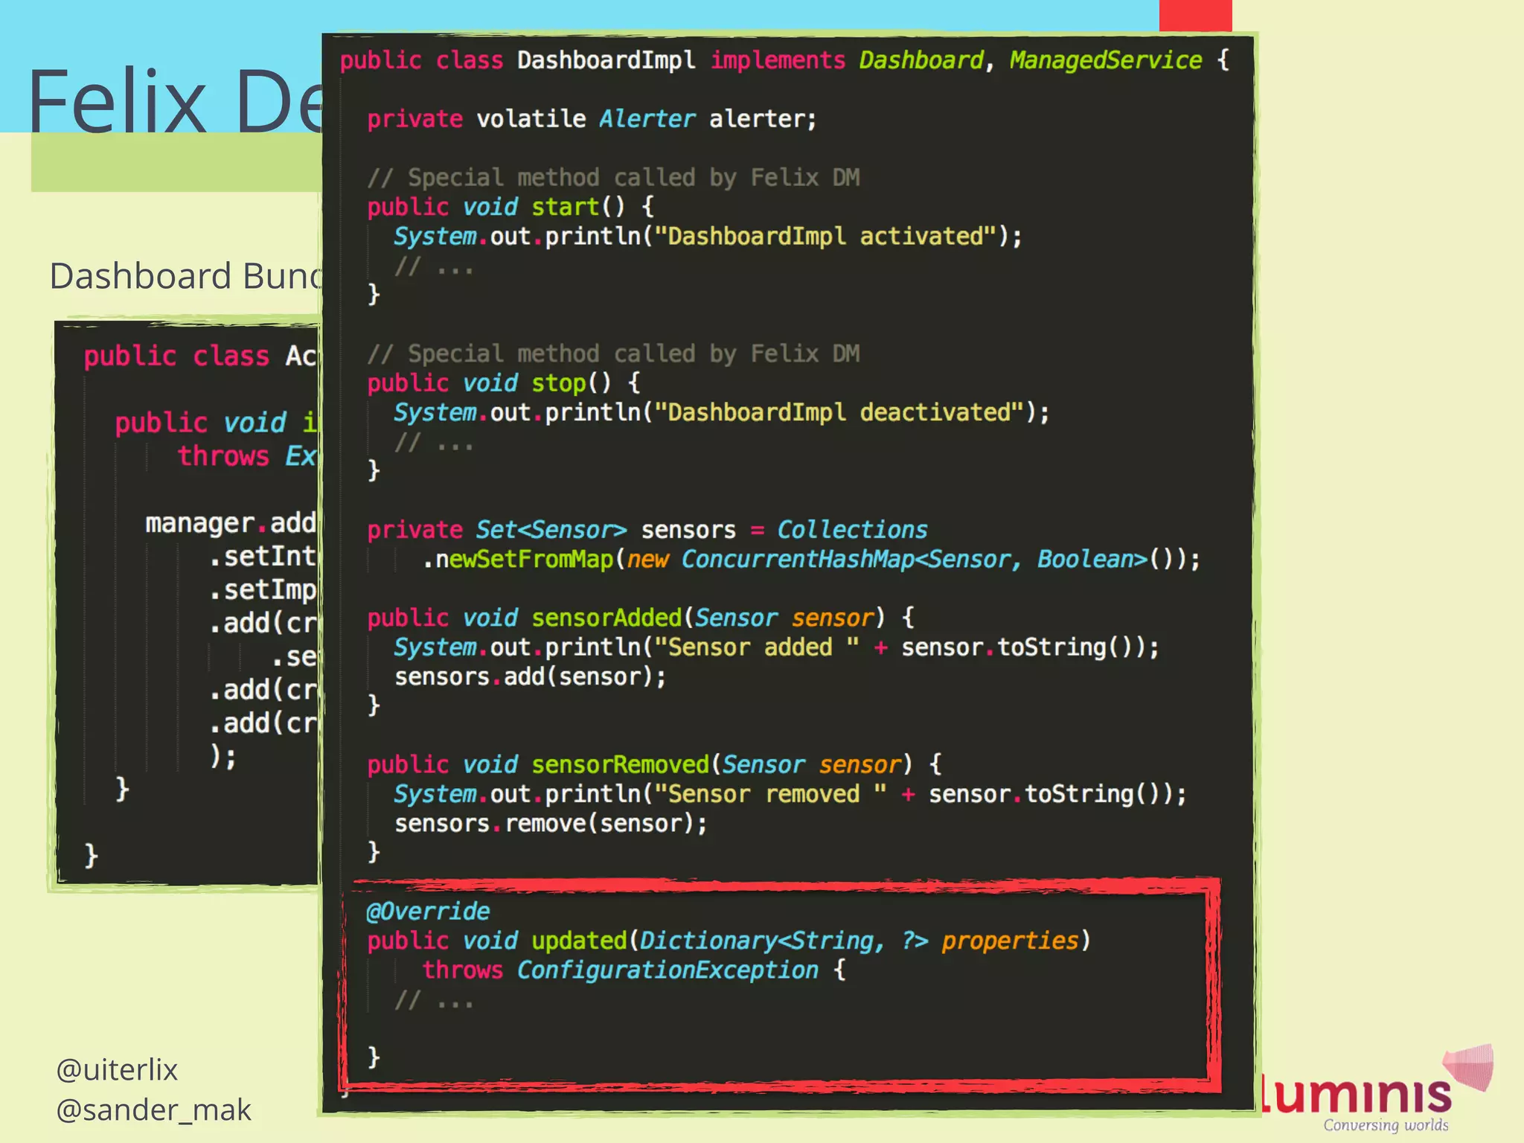This screenshot has height=1143, width=1524.
Task: Click 'public void updated(Dictionary<String, ?>' line
Action: point(729,941)
